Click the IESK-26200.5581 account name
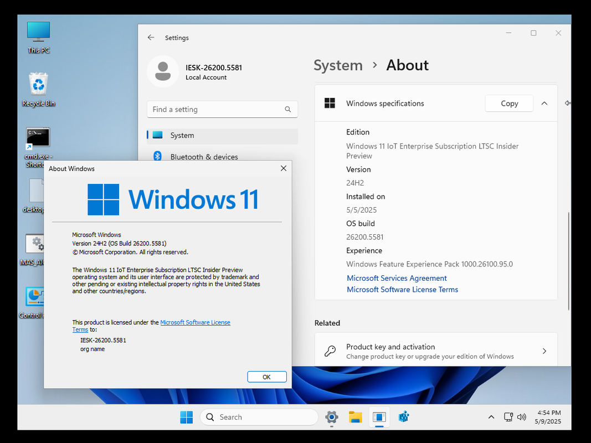 point(214,68)
